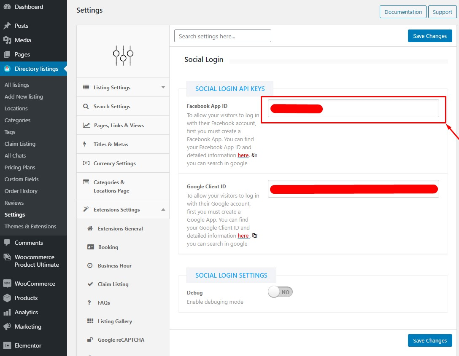Image resolution: width=459 pixels, height=356 pixels.
Task: Click the Dashboard gauge icon
Action: click(7, 7)
